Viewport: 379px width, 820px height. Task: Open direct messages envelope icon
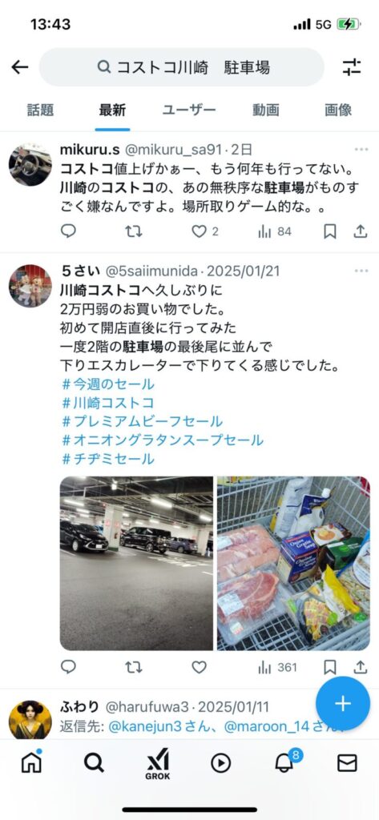click(347, 763)
